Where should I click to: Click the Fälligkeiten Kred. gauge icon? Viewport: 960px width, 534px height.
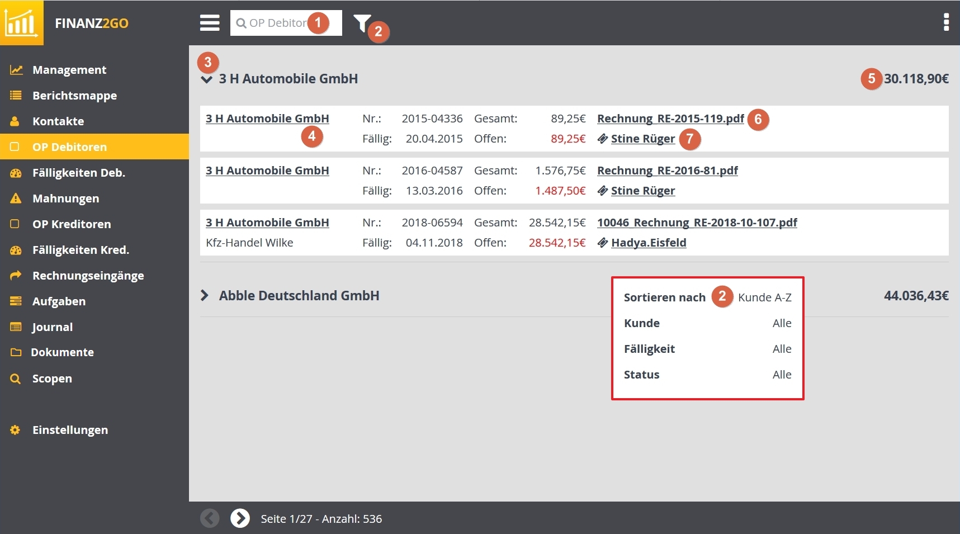(x=16, y=250)
